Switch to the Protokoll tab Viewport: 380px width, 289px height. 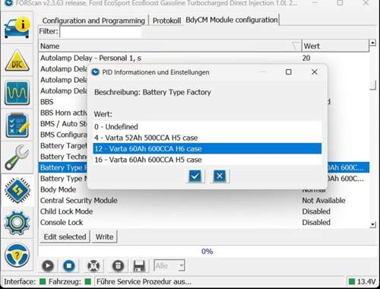[x=166, y=21]
